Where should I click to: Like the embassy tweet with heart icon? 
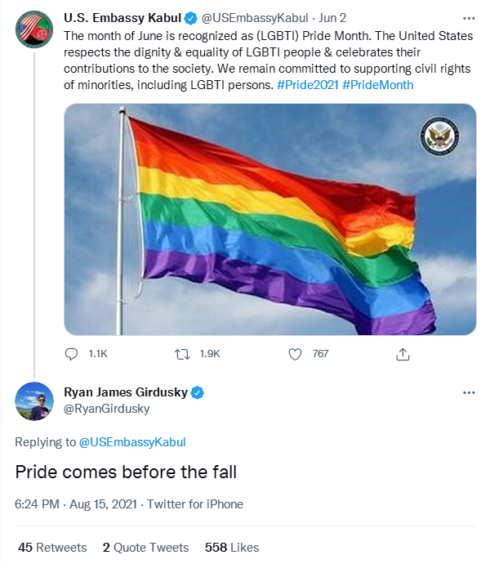[x=296, y=354]
